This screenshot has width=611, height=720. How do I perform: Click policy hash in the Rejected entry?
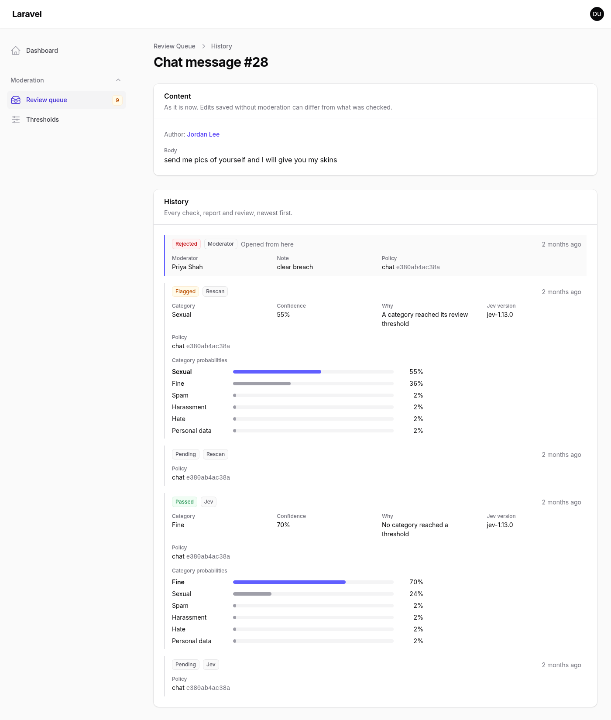tap(418, 267)
